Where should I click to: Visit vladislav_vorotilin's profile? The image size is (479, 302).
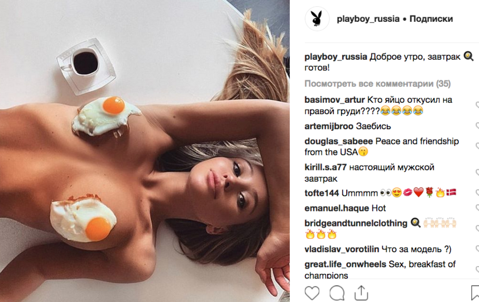[342, 249]
